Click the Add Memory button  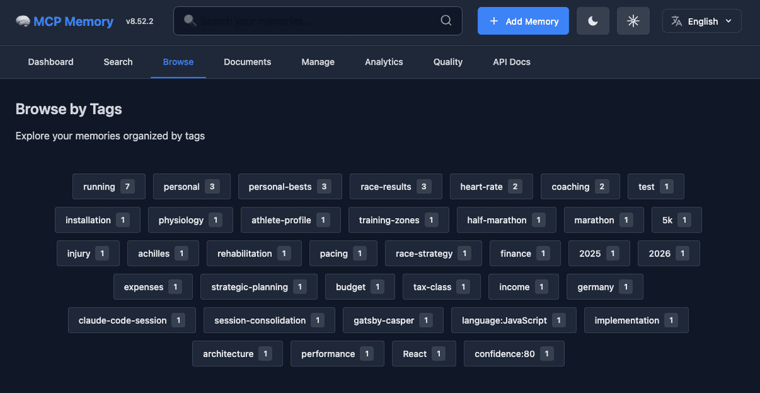click(x=523, y=21)
